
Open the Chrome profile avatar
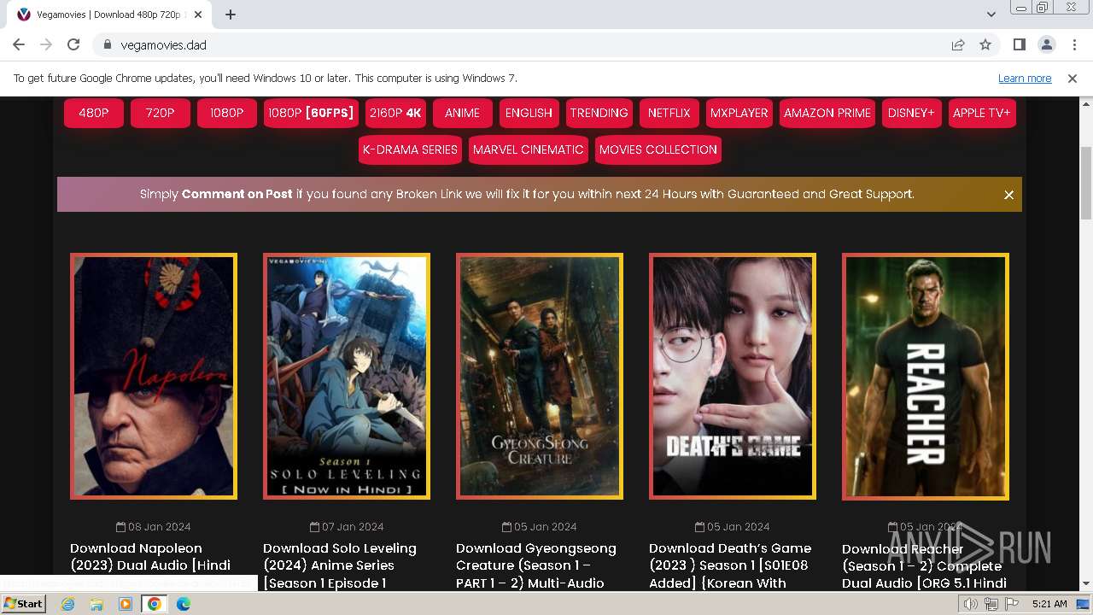point(1046,44)
